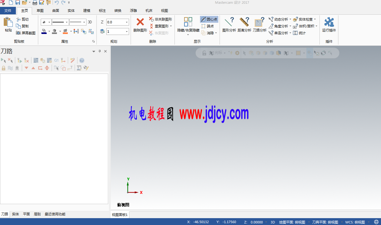Click the 体积/面积 button
This screenshot has width=381, height=225.
[304, 26]
